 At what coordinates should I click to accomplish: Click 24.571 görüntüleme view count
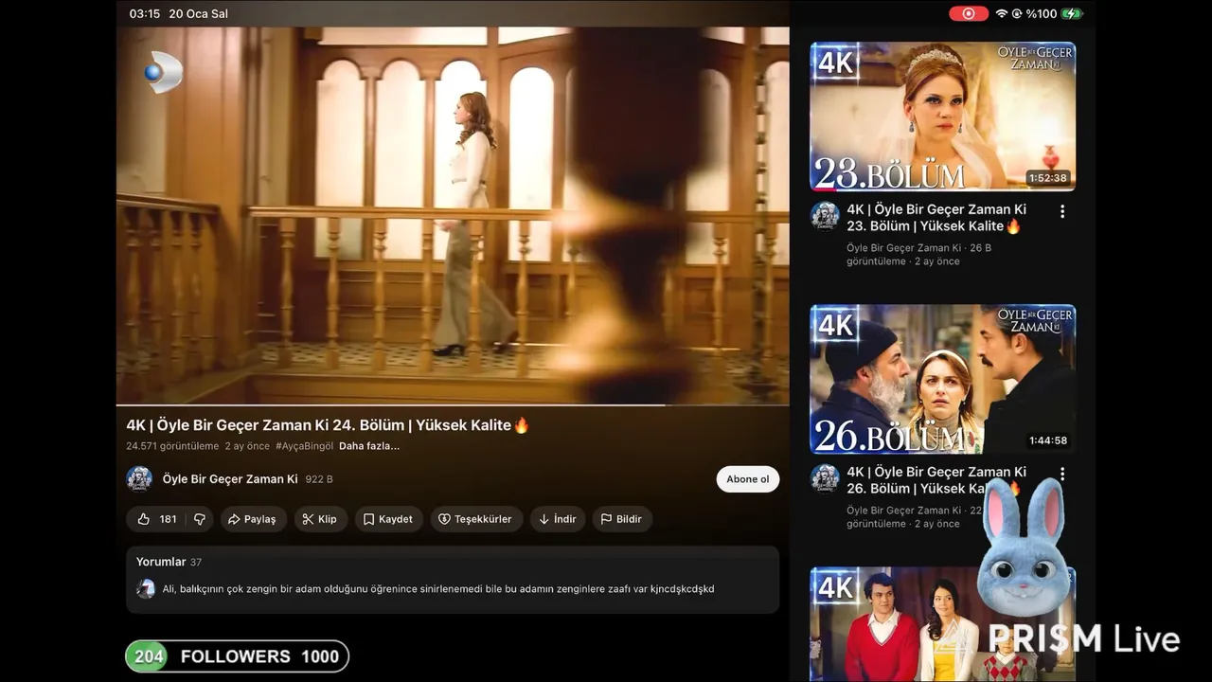click(172, 446)
